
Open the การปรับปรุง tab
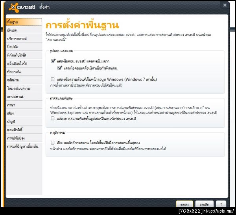coord(24,138)
